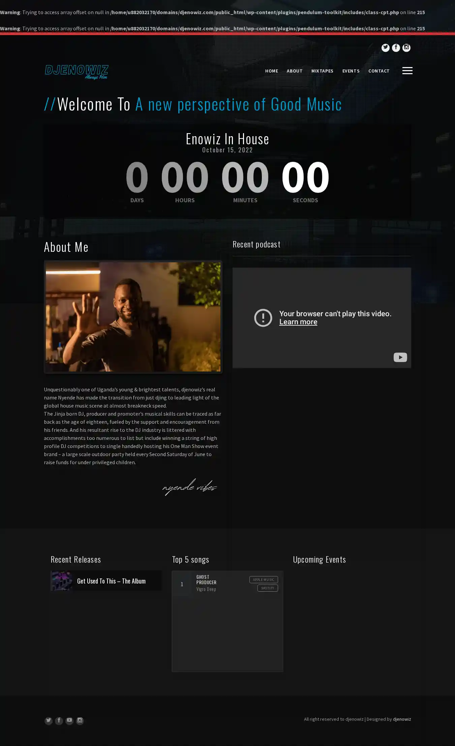Click the Twitter icon in the footer
The width and height of the screenshot is (455, 746).
pos(49,720)
